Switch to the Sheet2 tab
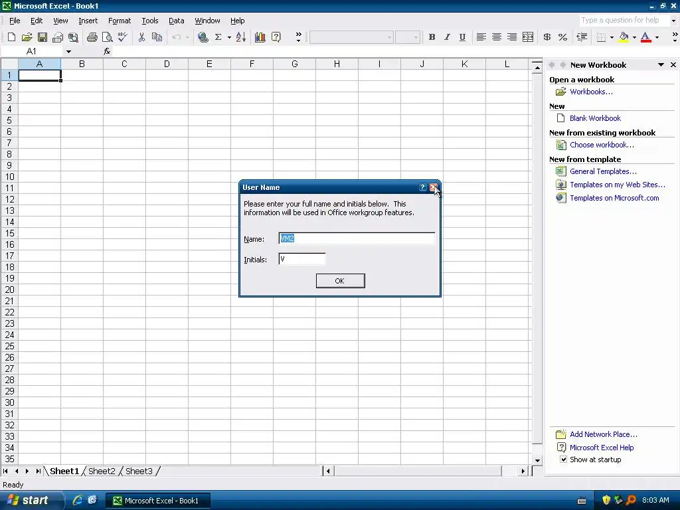This screenshot has height=510, width=680. [102, 471]
